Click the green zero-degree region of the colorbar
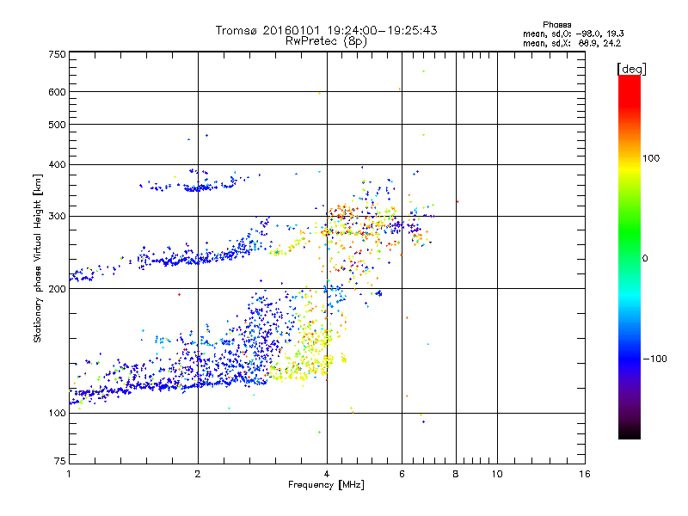688x516 pixels. [630, 258]
